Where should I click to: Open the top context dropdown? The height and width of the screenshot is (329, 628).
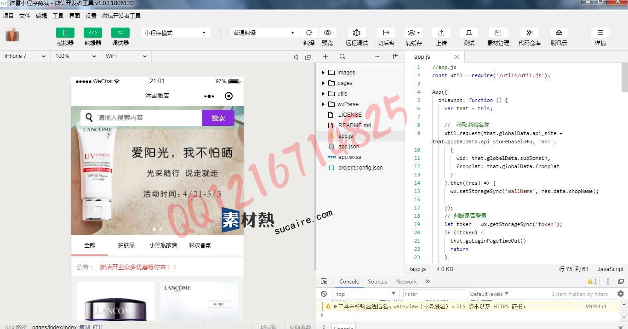tap(365, 294)
